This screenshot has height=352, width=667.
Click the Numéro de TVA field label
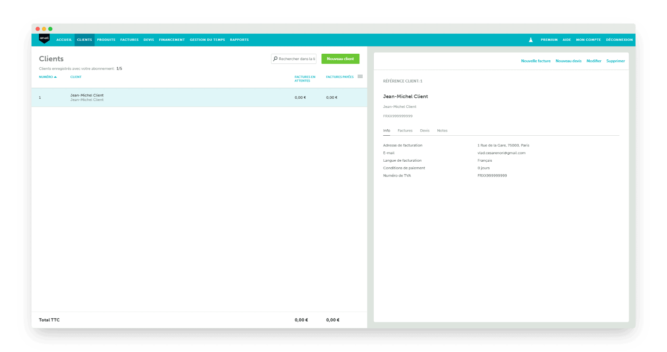pos(397,176)
